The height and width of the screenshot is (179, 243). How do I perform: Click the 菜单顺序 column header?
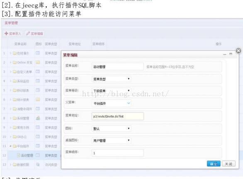pos(98,44)
